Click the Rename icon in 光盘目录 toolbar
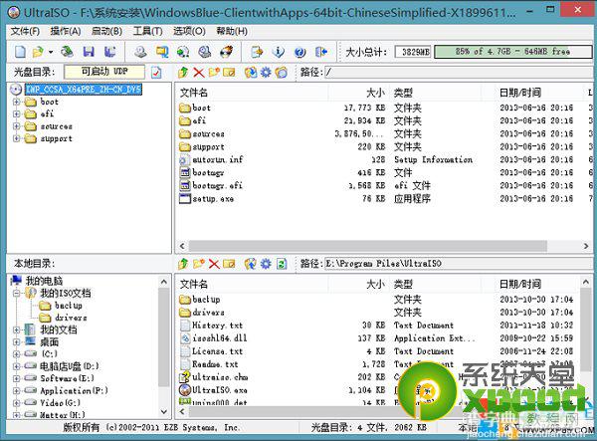597x441 pixels. pyautogui.click(x=229, y=72)
